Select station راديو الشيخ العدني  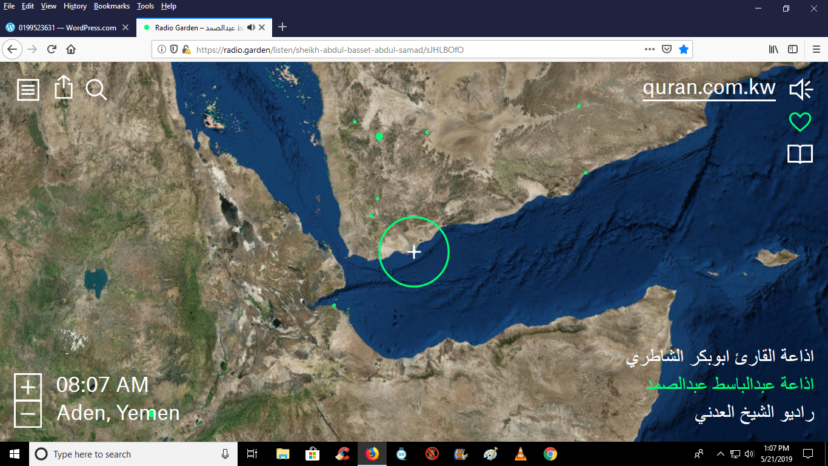point(754,414)
